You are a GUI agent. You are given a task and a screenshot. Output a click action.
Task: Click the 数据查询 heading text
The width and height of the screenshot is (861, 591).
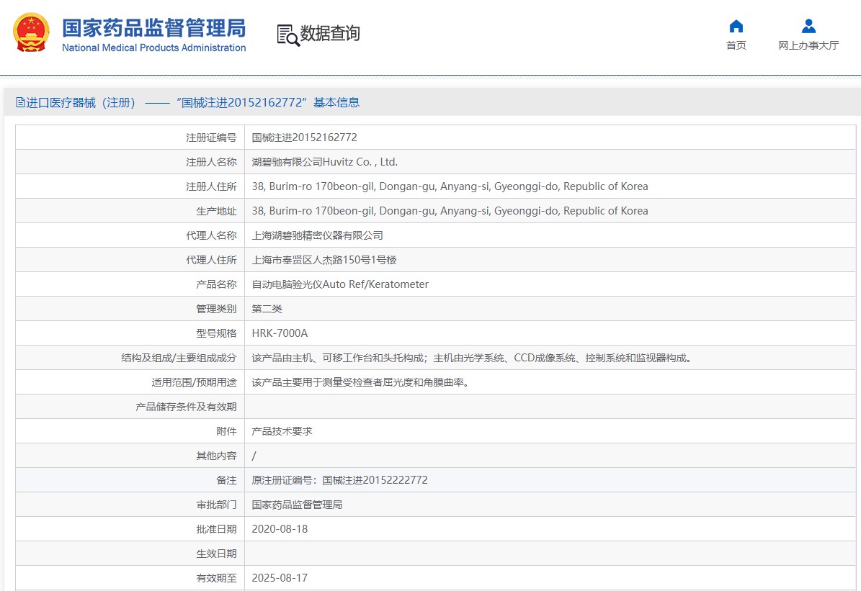(330, 34)
